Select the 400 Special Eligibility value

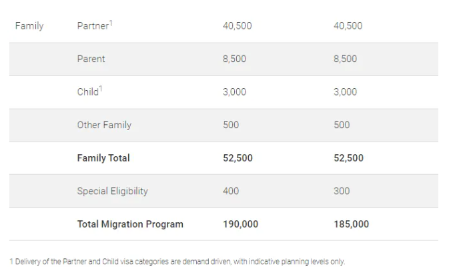pos(231,191)
